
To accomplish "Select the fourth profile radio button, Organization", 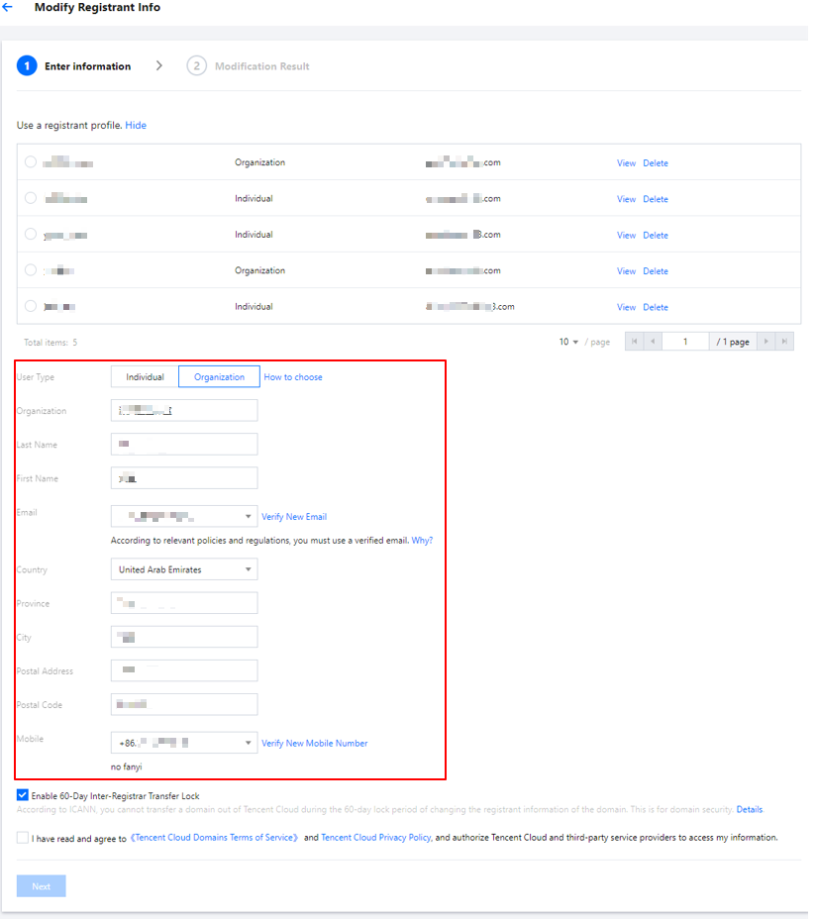I will [31, 270].
